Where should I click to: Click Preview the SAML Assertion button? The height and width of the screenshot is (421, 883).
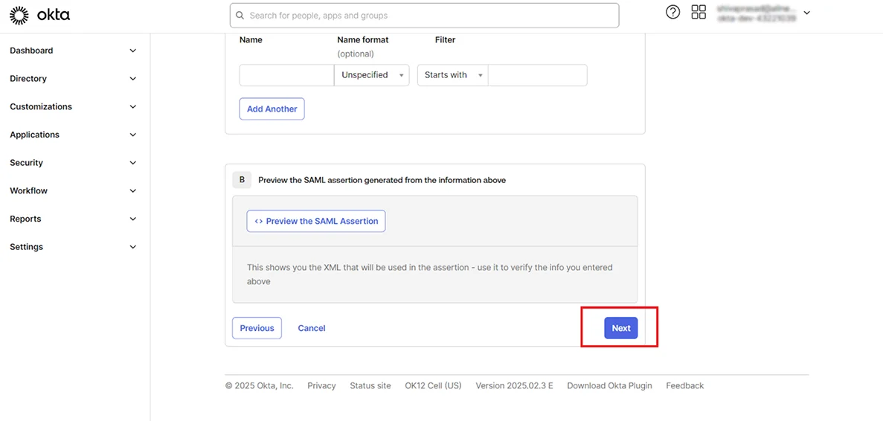(316, 221)
